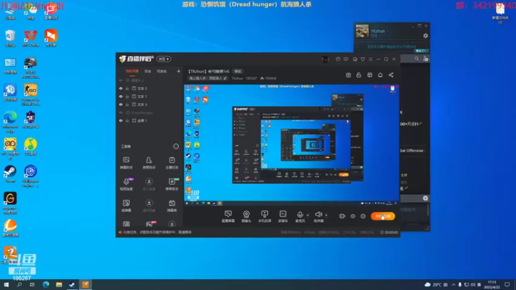Viewport: 516px width, 290px height.
Task: Open Steam friends list settings gear
Action: point(426,35)
